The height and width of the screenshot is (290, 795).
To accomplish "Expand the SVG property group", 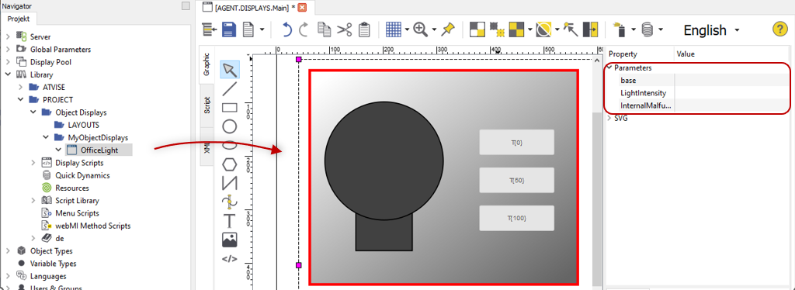I will 609,118.
